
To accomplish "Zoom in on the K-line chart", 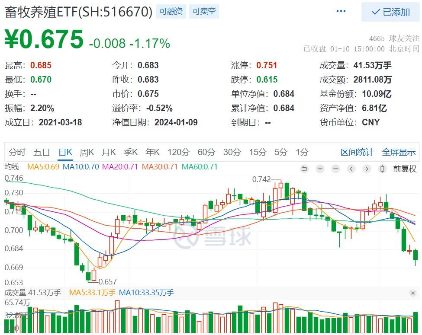I will coord(320,169).
